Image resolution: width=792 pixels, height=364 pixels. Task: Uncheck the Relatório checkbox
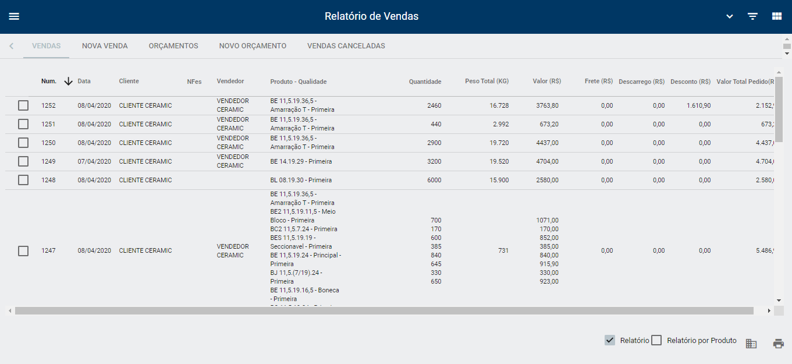click(610, 341)
